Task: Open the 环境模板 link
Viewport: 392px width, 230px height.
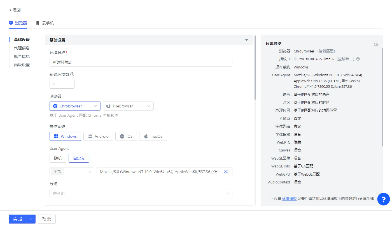Action: [x=289, y=199]
